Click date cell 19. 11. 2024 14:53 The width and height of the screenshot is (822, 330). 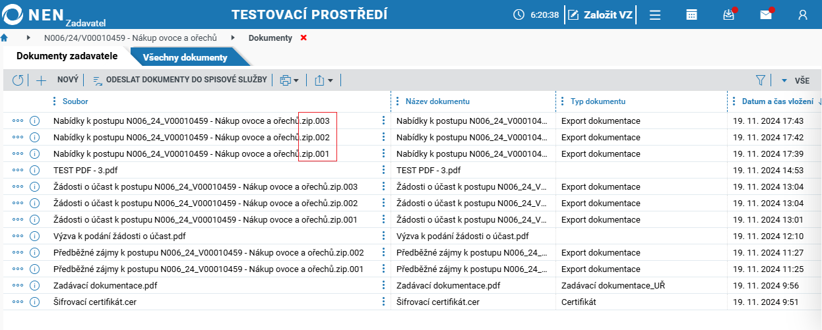[x=768, y=171]
